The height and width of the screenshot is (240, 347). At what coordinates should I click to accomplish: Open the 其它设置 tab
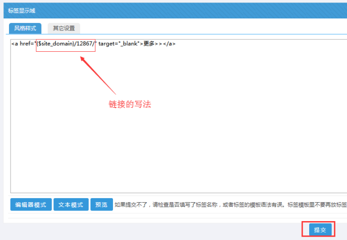coord(64,28)
